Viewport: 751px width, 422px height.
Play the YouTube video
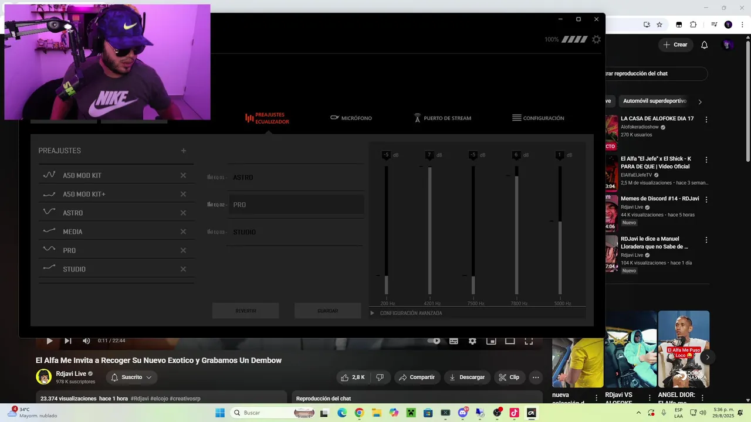tap(49, 341)
